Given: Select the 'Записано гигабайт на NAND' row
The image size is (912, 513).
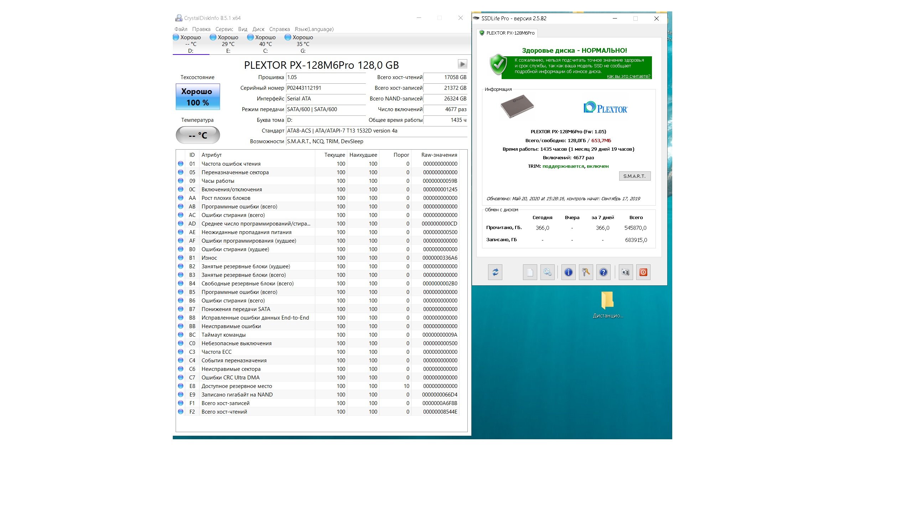Looking at the screenshot, I should (x=318, y=394).
